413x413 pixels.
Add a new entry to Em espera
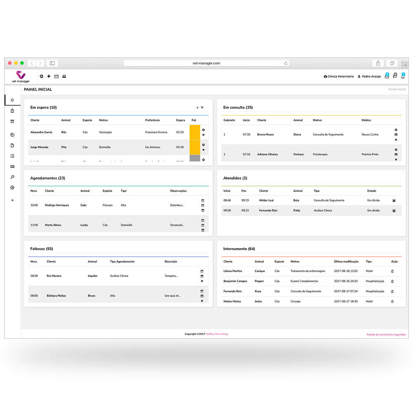pos(197,108)
